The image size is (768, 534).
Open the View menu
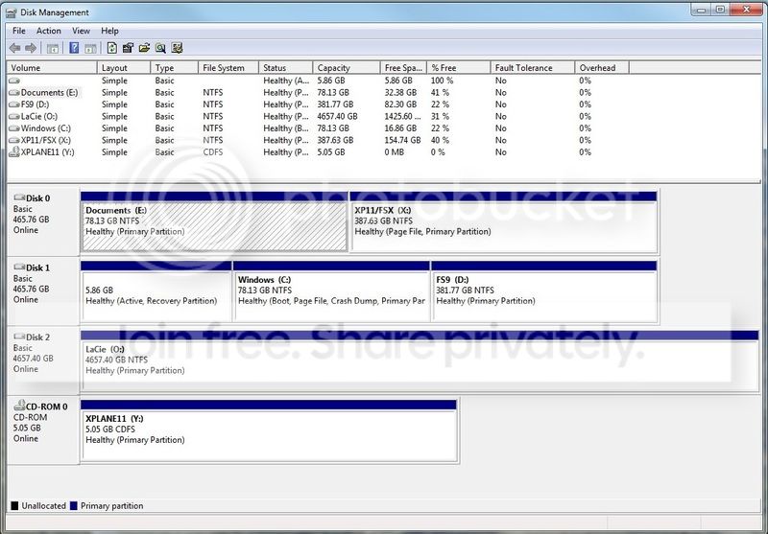click(81, 31)
